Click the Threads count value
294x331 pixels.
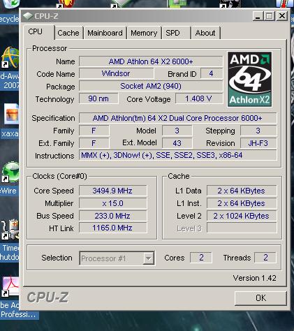pos(265,258)
